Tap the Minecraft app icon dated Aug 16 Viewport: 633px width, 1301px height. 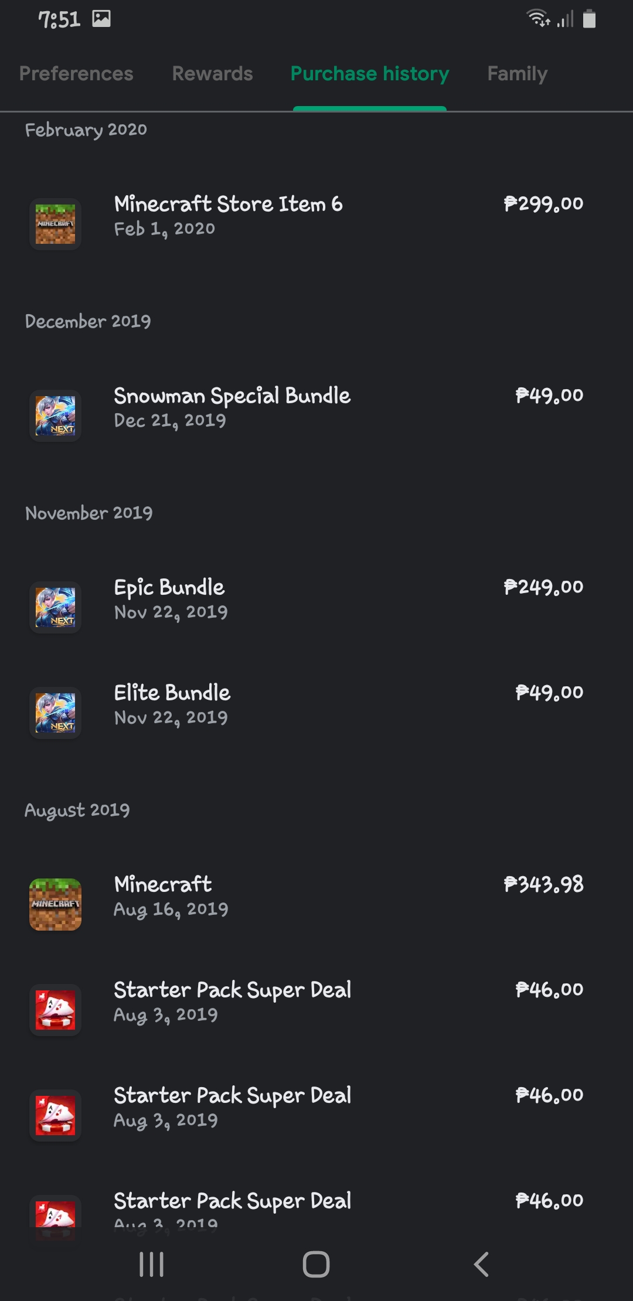coord(55,904)
